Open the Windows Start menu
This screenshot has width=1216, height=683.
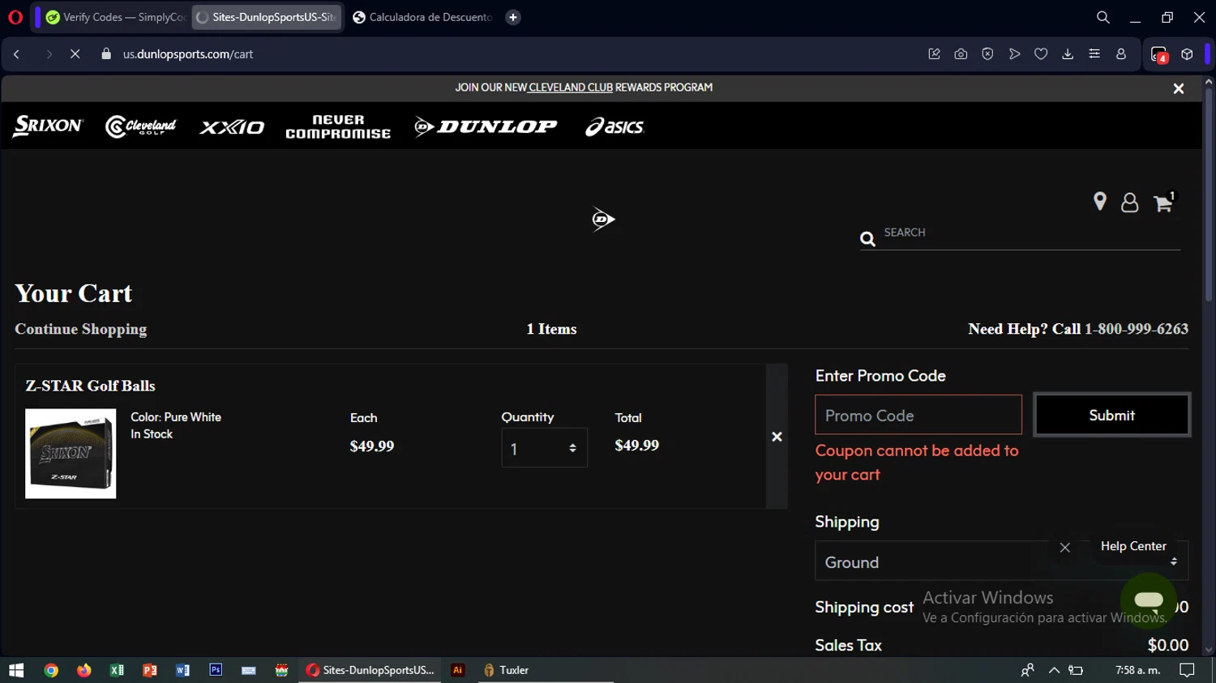pos(16,670)
